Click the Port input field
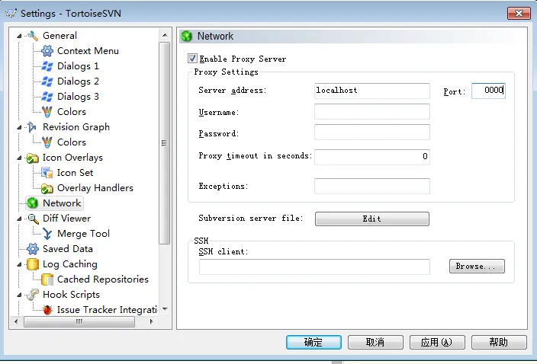Image resolution: width=537 pixels, height=364 pixels. [488, 91]
